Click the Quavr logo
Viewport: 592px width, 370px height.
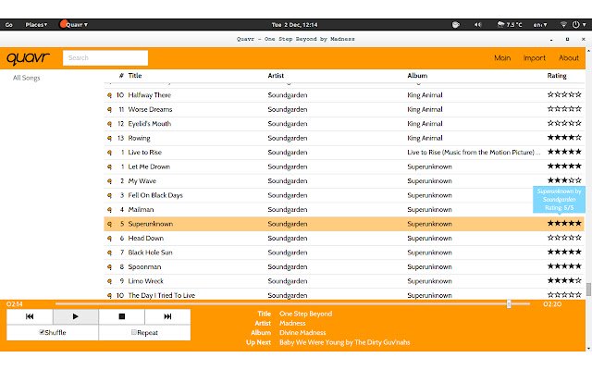(x=29, y=58)
